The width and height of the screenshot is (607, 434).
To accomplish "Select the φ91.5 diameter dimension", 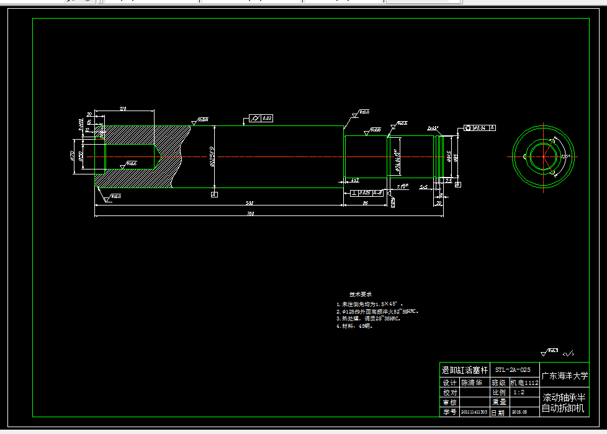I will pos(449,156).
